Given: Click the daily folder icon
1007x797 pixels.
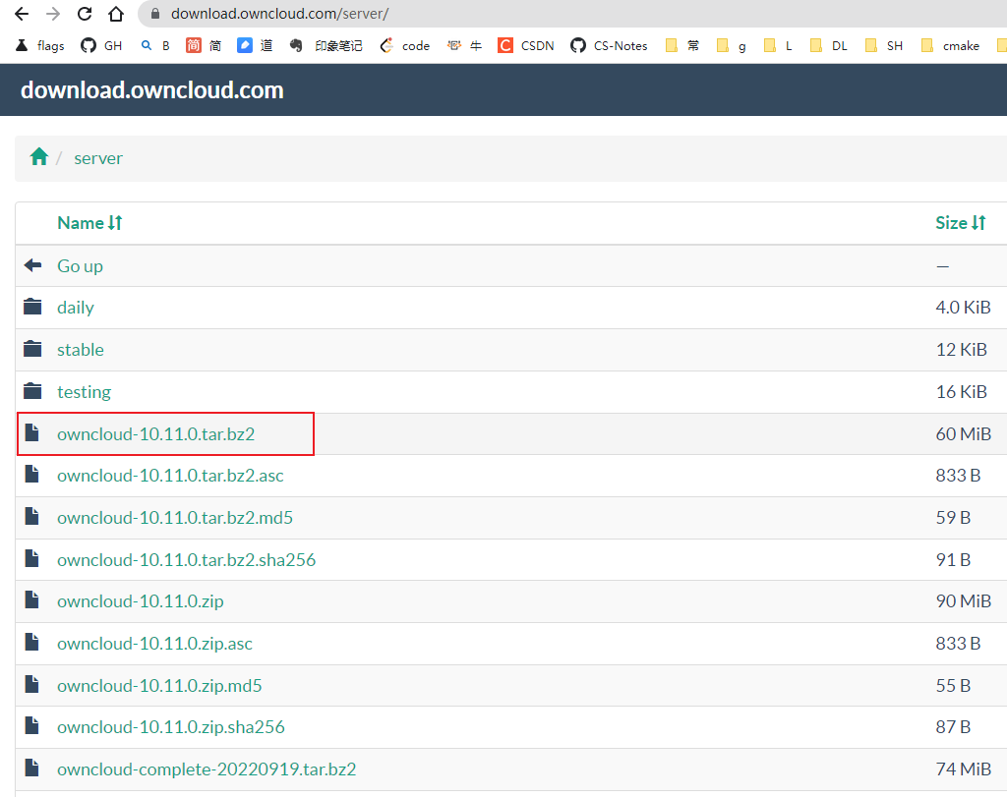Looking at the screenshot, I should (x=32, y=307).
